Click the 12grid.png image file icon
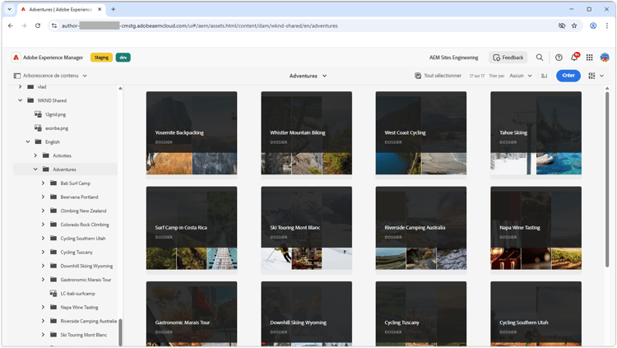The image size is (617, 348). click(38, 114)
